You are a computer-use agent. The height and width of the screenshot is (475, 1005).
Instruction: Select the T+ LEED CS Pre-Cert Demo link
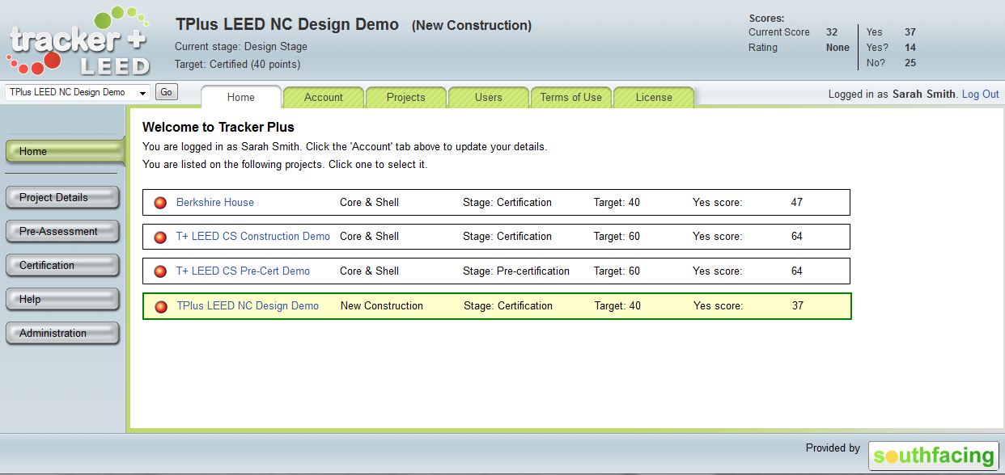tap(243, 271)
